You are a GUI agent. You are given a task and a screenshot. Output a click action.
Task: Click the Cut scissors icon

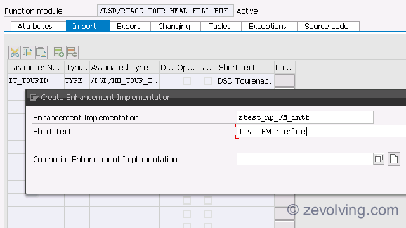15,53
